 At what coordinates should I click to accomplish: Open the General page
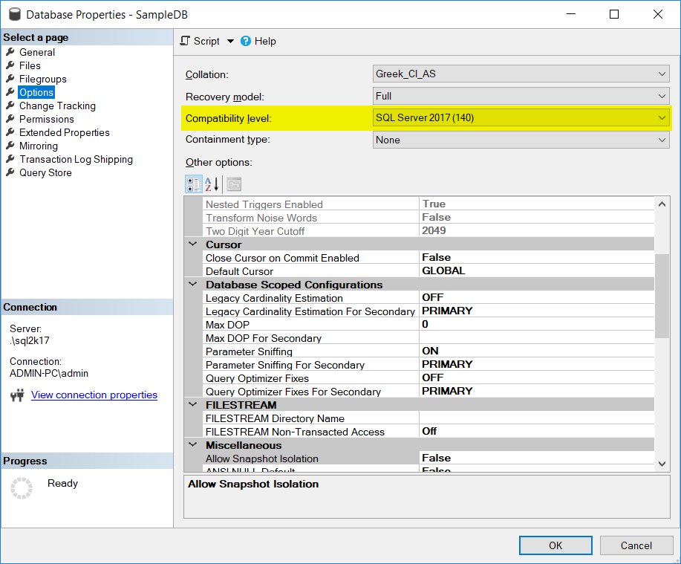[x=37, y=52]
